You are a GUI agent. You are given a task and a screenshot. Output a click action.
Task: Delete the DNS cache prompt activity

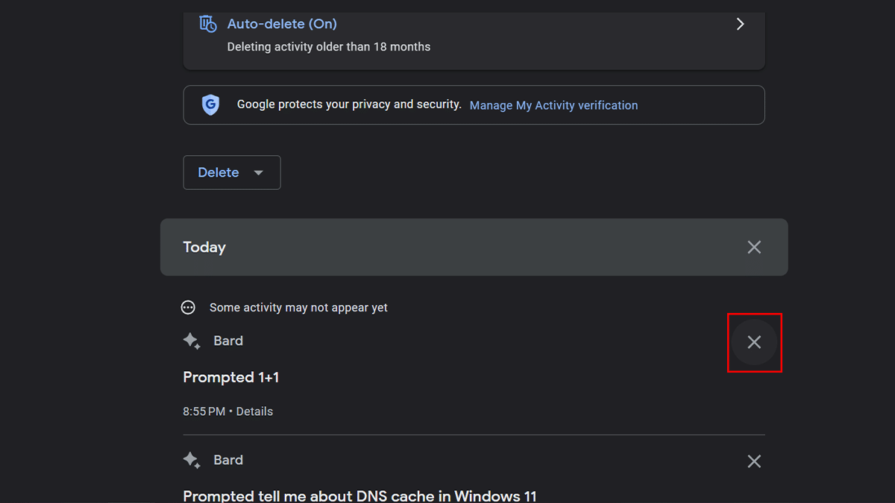[x=754, y=461]
